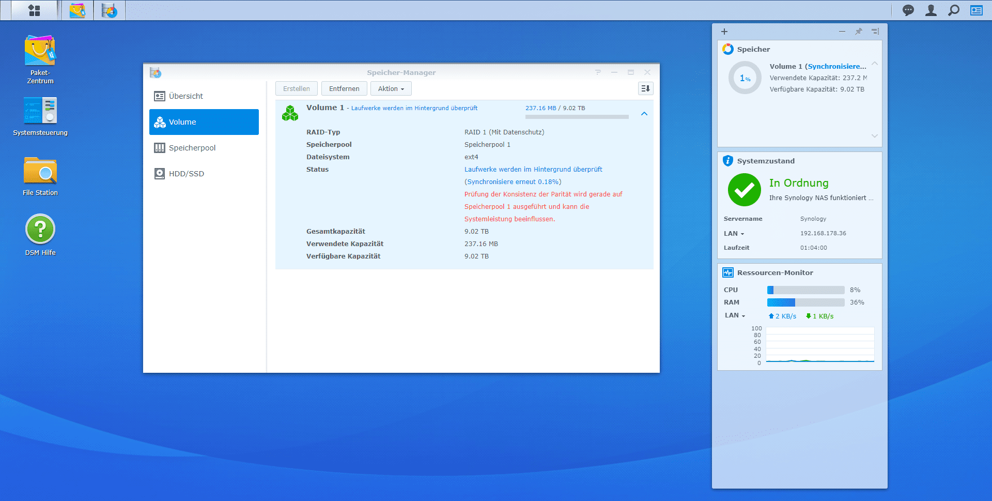Click the widget panel dock icon

[x=875, y=32]
